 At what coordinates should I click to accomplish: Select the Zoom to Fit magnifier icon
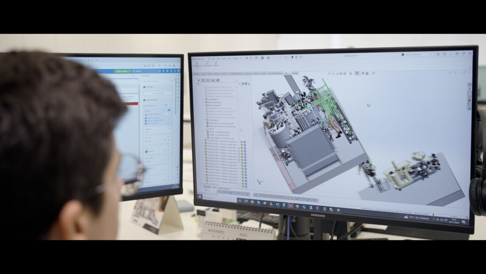pos(329,73)
